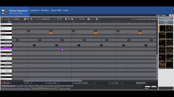Click the Snare Drum 1 key
This screenshot has width=174, height=97.
(6, 65)
